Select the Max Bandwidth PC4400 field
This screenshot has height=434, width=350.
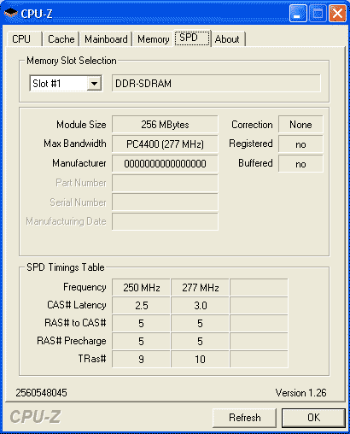(x=165, y=144)
